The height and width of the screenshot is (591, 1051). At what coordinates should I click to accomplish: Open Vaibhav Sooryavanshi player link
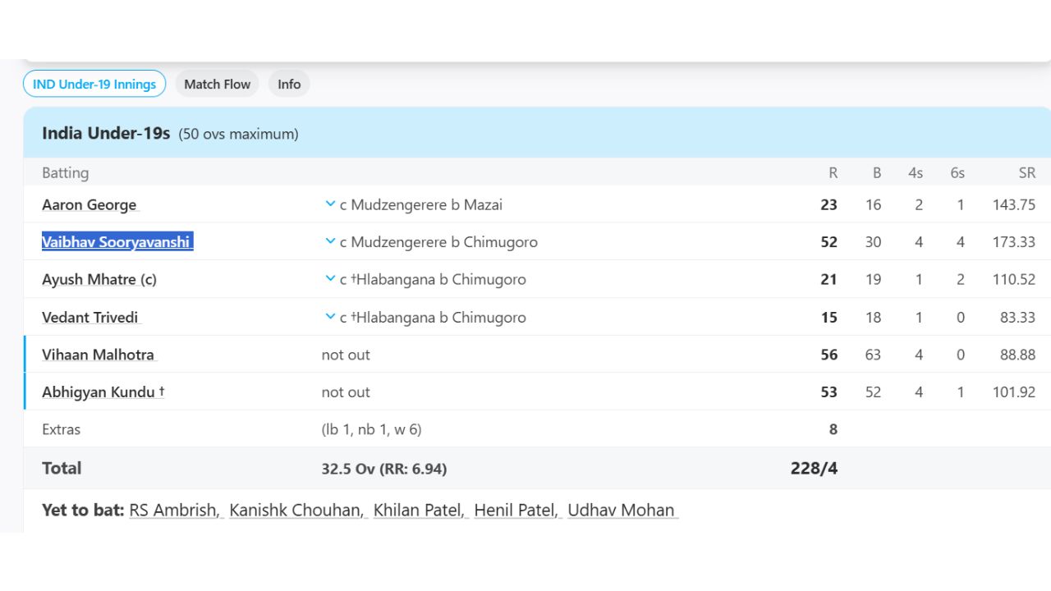[117, 242]
